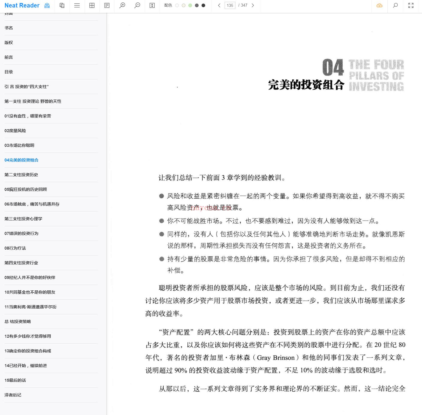The image size is (422, 415).
Task: Click the chapter heading 完美的投资组合
Action: pyautogui.click(x=306, y=85)
